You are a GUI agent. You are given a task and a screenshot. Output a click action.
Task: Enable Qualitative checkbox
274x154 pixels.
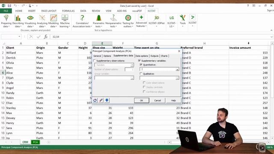tap(141, 74)
